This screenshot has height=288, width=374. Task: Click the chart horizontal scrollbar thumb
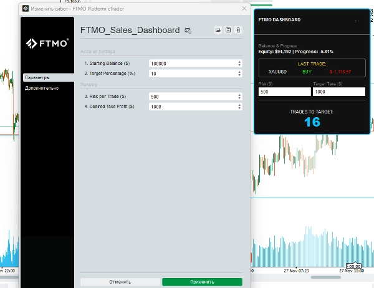click(326, 277)
